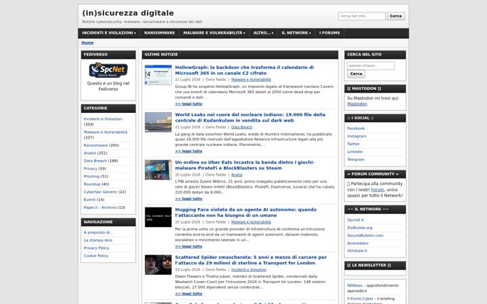Viewport: 487px width, 304px height.
Task: Open the Ransomware menu item
Action: pos(160,33)
